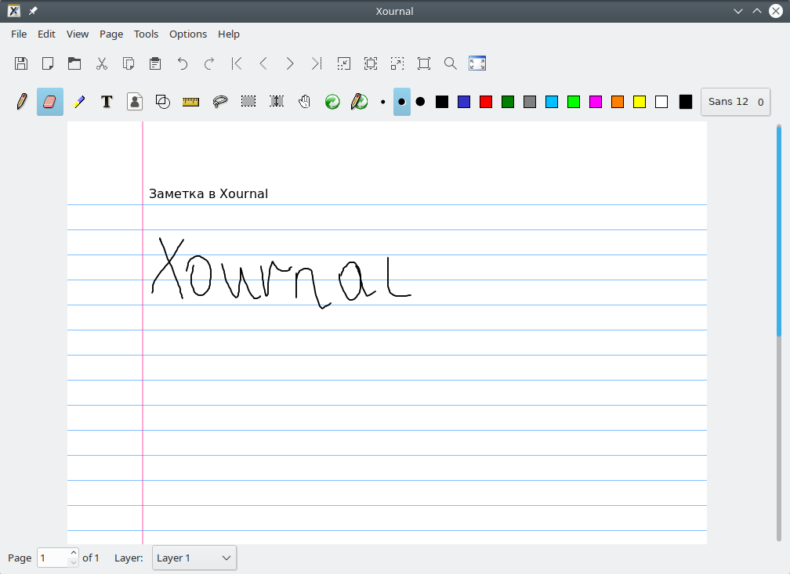This screenshot has width=790, height=574.
Task: Choose the medium thickness dot
Action: pos(401,102)
